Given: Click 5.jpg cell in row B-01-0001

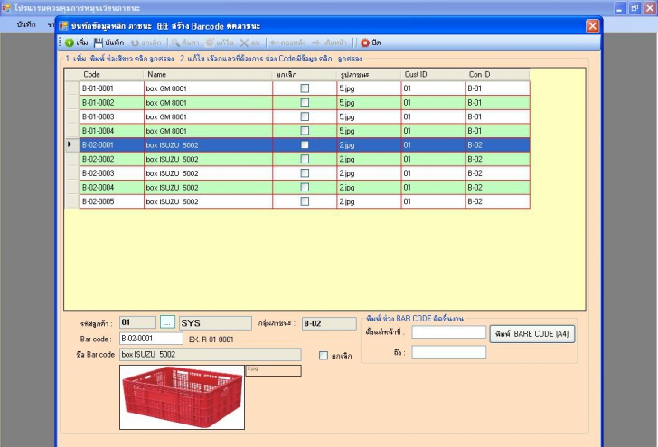Looking at the screenshot, I should tap(369, 88).
